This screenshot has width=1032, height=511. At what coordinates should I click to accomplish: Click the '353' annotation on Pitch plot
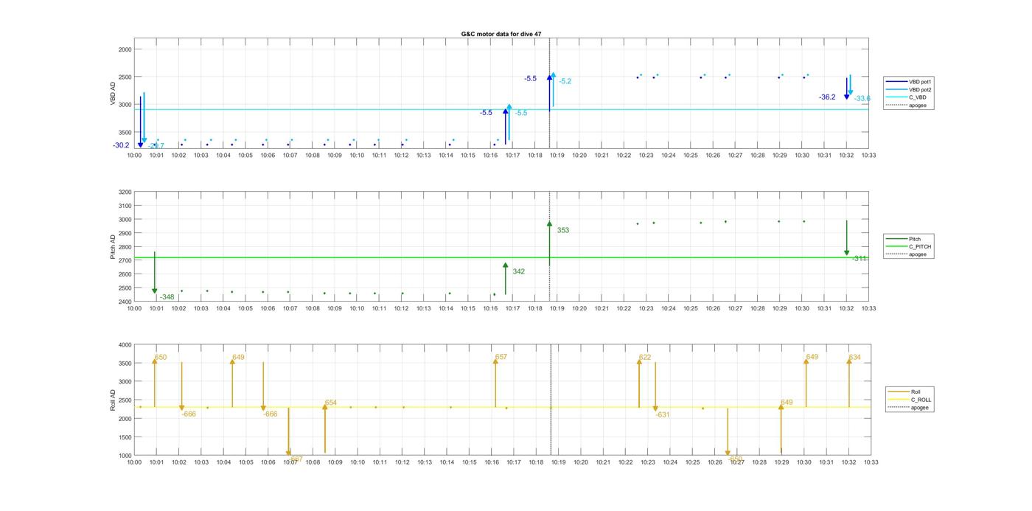[x=563, y=230]
